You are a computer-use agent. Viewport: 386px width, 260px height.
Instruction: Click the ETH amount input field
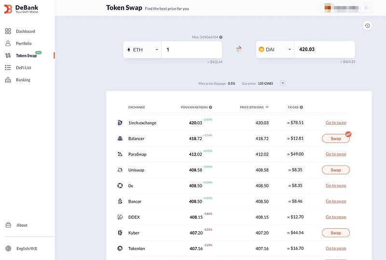(x=192, y=50)
